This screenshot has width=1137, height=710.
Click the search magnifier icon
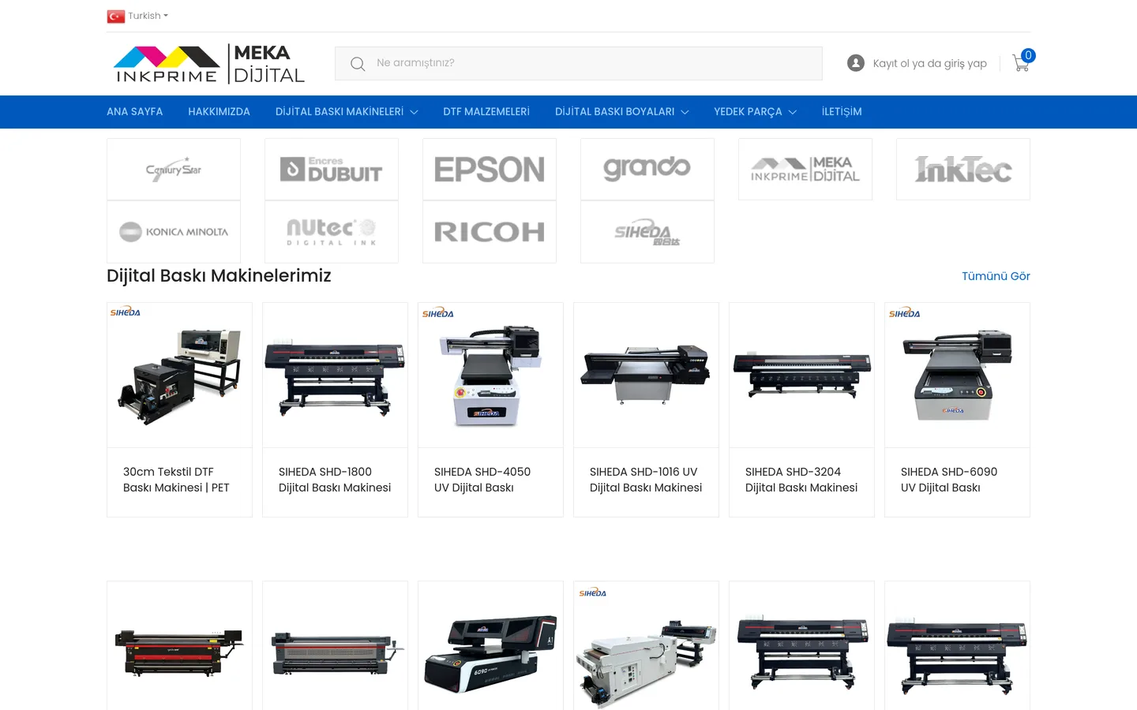(358, 64)
